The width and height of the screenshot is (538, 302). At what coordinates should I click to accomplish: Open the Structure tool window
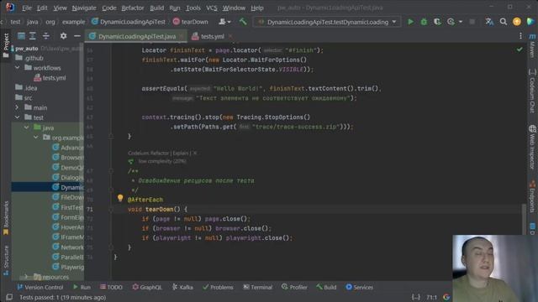(x=6, y=260)
